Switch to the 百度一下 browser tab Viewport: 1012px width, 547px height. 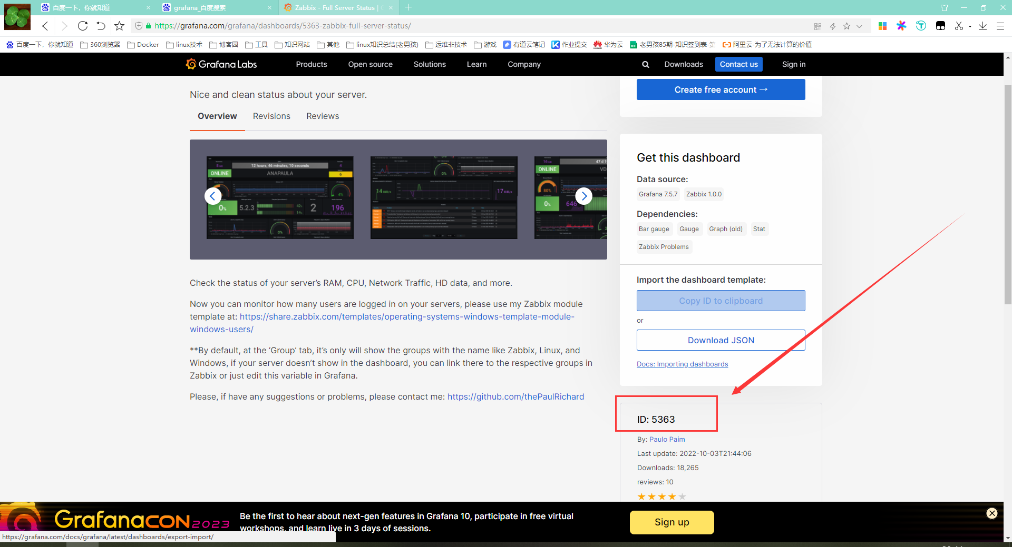96,7
